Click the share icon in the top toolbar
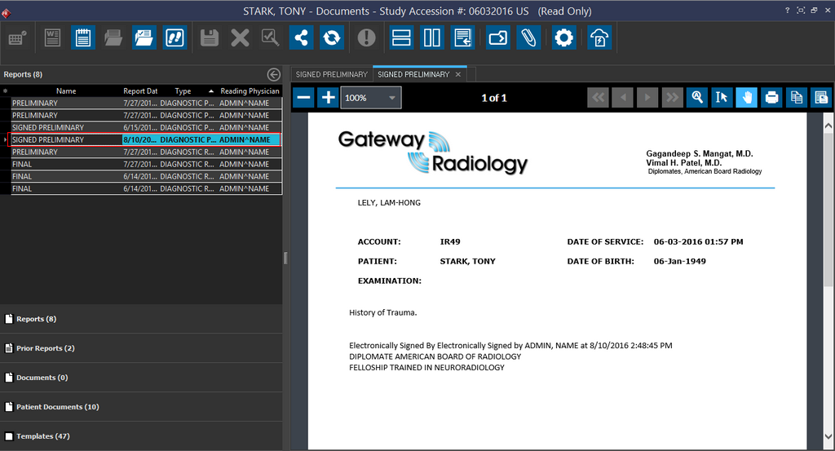Viewport: 835px width, 451px height. click(301, 38)
